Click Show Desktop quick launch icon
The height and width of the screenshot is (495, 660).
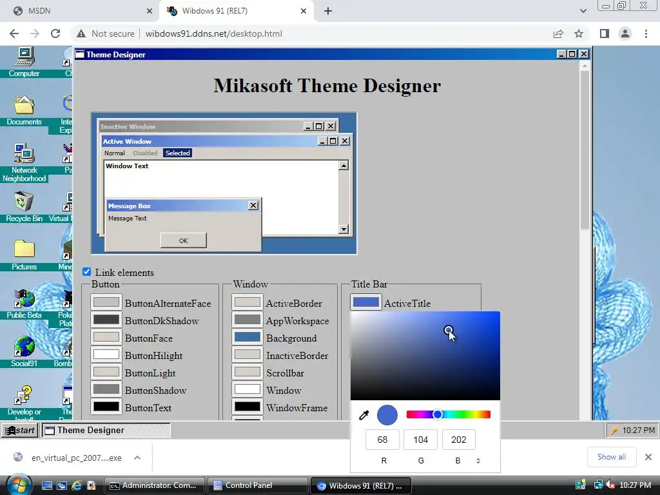46,485
